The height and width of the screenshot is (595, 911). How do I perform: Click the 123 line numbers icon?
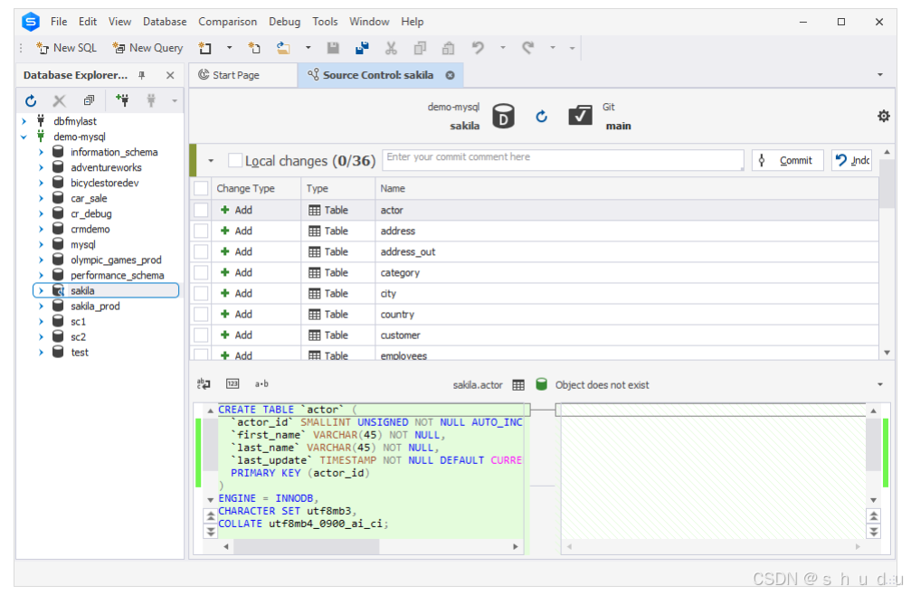coord(232,383)
